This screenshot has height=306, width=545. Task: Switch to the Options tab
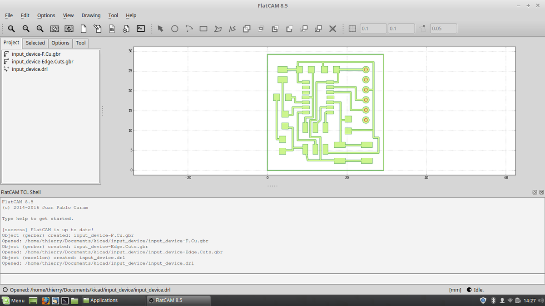60,43
